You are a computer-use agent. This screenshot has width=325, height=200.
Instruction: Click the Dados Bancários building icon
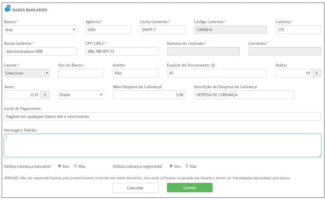pos(7,9)
